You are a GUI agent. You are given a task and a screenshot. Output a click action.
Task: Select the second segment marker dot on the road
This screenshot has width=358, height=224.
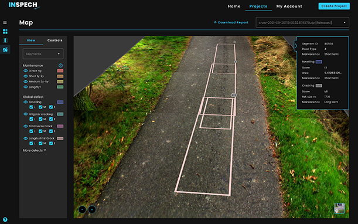tap(236, 62)
